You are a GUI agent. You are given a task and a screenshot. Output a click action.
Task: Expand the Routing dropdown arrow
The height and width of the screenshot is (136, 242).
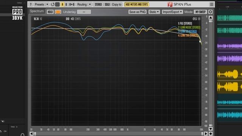pos(90,5)
